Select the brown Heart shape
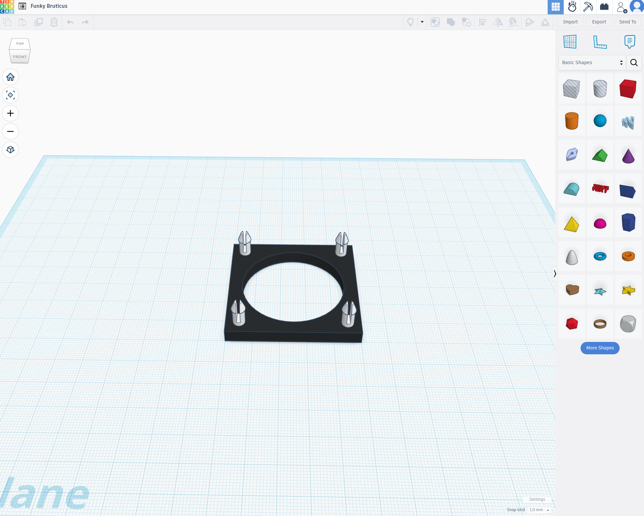This screenshot has height=516, width=644. coord(571,290)
